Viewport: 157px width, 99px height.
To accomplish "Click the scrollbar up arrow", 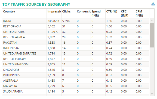I will pos(152,21).
